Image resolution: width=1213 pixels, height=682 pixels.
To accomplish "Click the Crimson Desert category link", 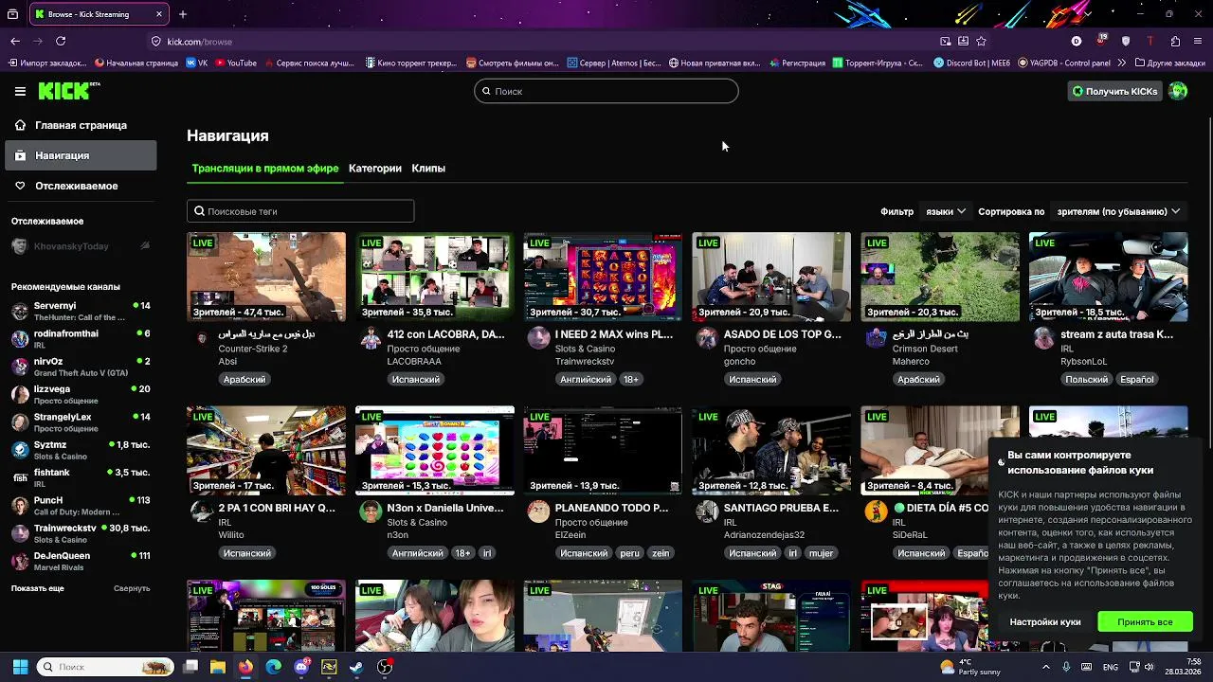I will (925, 349).
